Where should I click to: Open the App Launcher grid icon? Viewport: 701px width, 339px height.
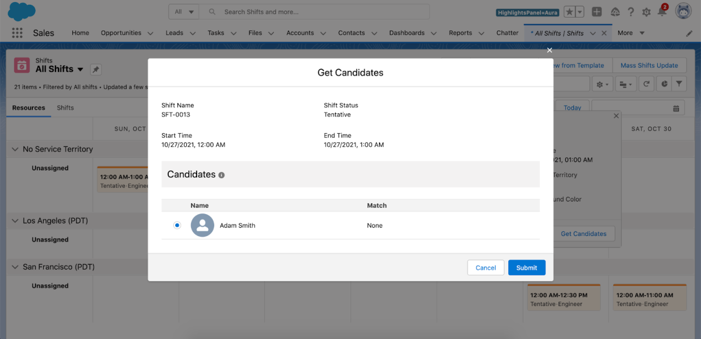(x=17, y=33)
